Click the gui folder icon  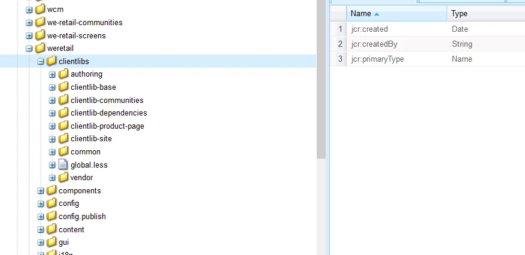[51, 242]
